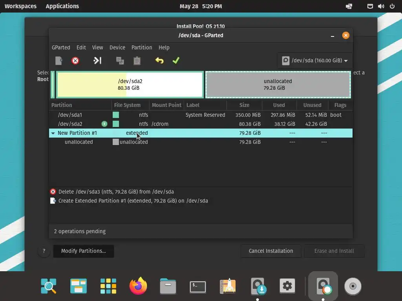Apply all operations with green checkmark
This screenshot has width=402, height=301.
click(x=176, y=61)
